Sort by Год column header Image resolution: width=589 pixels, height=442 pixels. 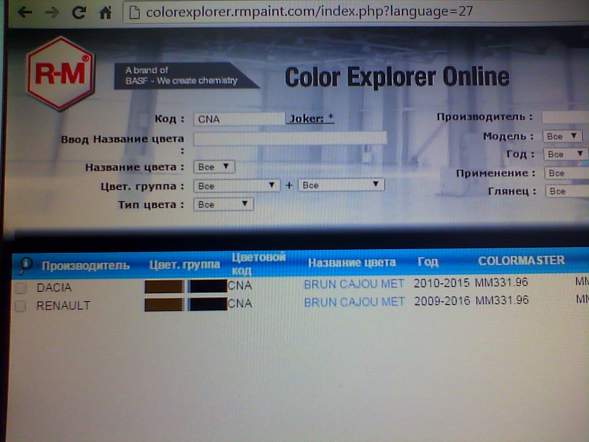coord(427,262)
